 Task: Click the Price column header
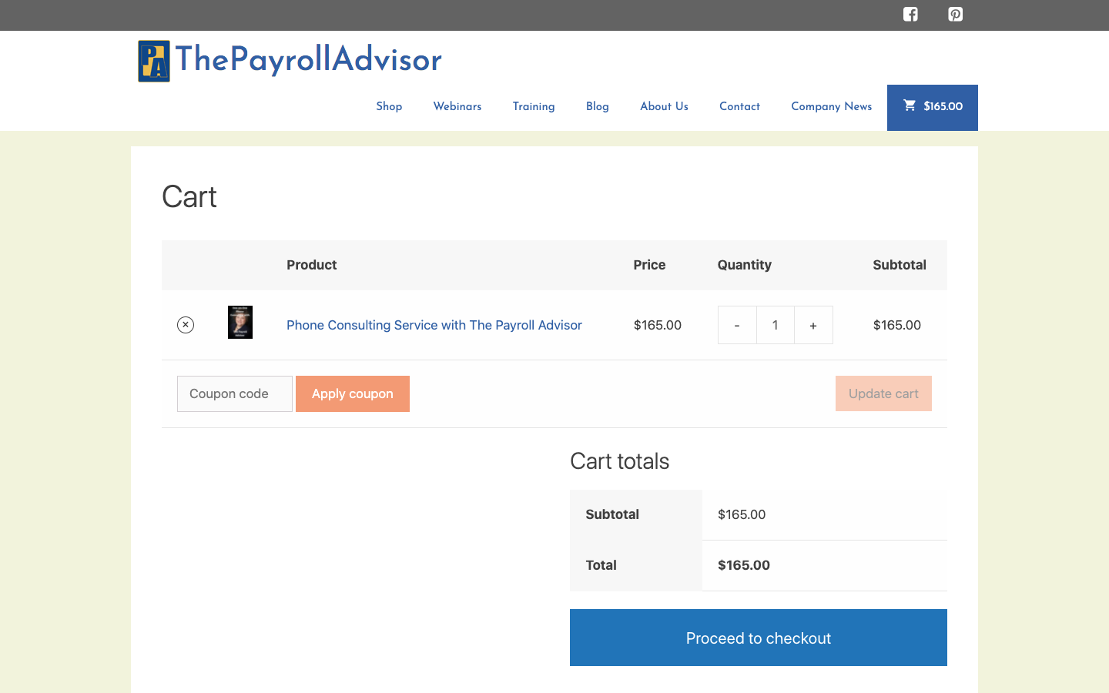pos(649,265)
